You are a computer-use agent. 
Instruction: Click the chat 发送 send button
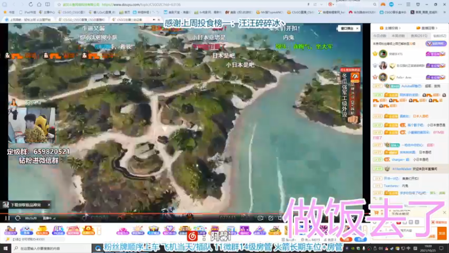coord(442,233)
